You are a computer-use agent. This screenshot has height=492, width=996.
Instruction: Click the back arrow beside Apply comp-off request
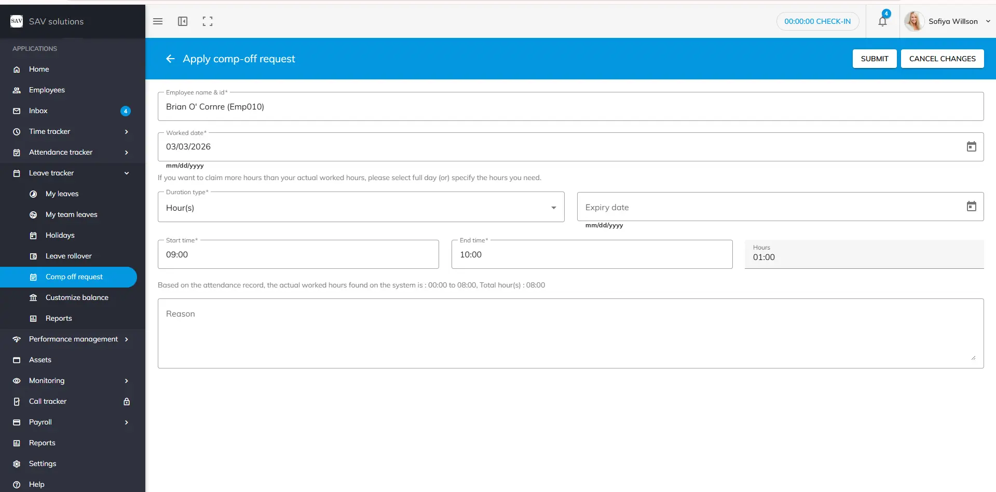pos(170,59)
